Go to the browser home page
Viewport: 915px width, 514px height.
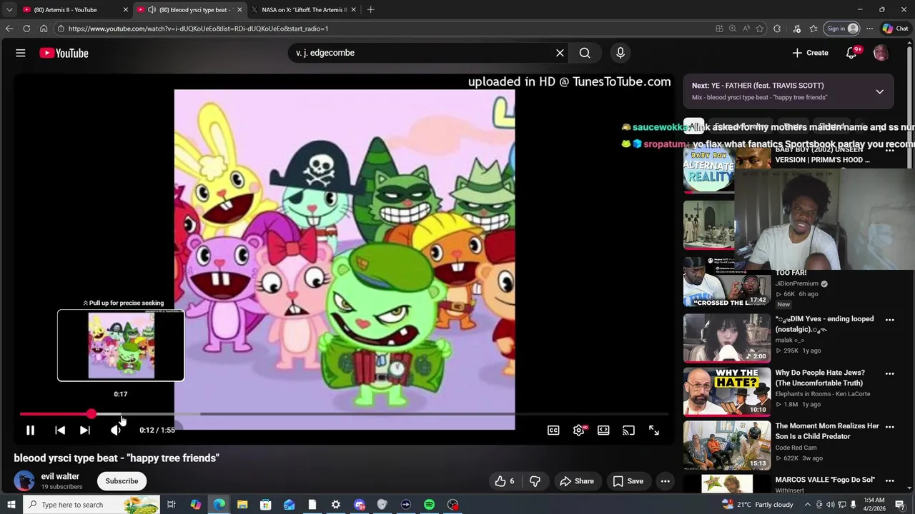click(44, 29)
